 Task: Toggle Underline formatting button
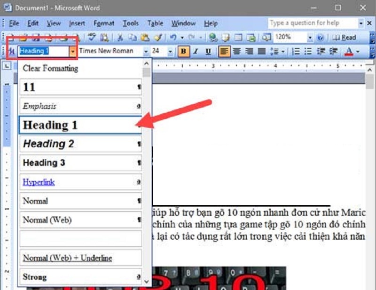pos(208,51)
